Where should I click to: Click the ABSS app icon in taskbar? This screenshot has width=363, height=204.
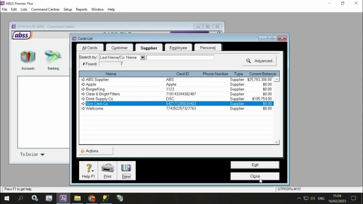coord(63,198)
